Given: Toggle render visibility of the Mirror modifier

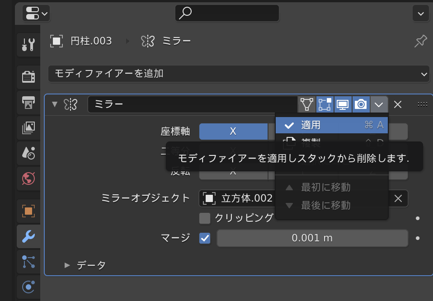Looking at the screenshot, I should [x=361, y=104].
